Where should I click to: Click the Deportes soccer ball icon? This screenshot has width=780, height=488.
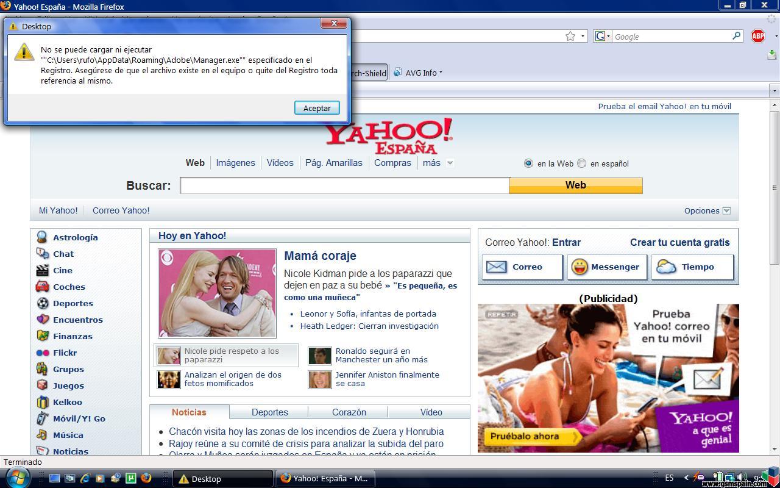click(x=42, y=303)
